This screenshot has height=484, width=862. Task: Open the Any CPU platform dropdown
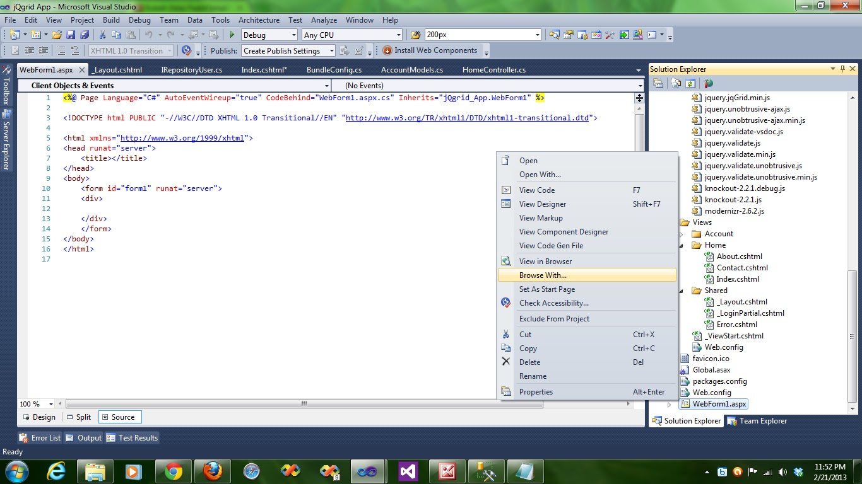398,35
